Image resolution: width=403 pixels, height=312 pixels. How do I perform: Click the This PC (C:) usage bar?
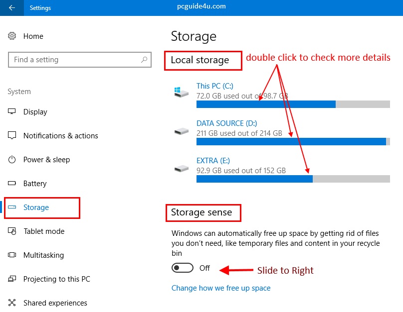tap(293, 104)
